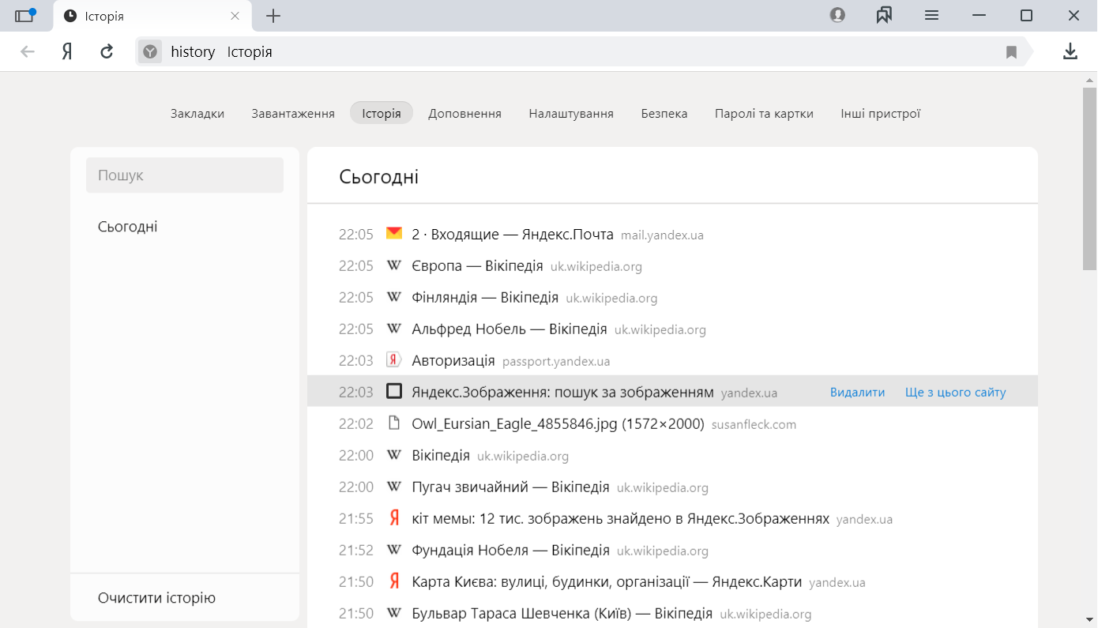Open the sidebar panel icon in the title bar
This screenshot has width=1098, height=628.
point(25,16)
